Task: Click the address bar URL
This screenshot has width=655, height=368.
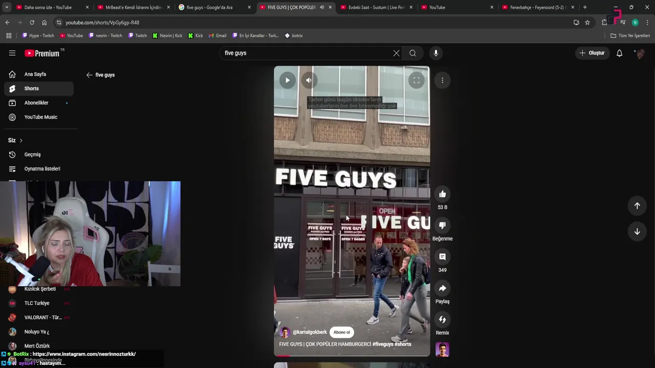Action: 102,22
